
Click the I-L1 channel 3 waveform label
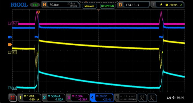13,23
